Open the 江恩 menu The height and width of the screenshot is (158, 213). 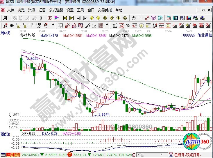(42, 10)
